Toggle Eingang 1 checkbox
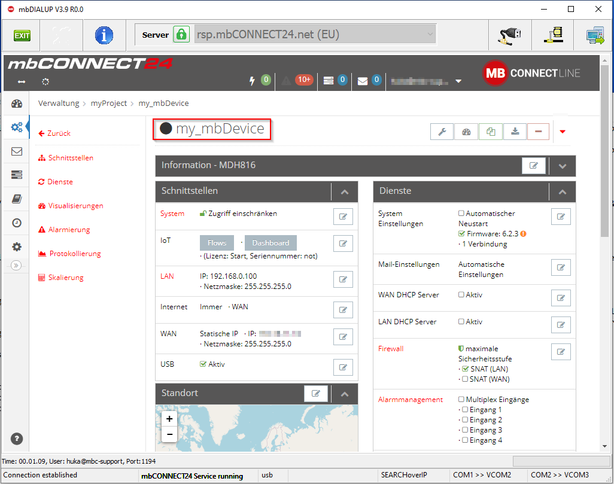The height and width of the screenshot is (484, 614). [x=465, y=410]
